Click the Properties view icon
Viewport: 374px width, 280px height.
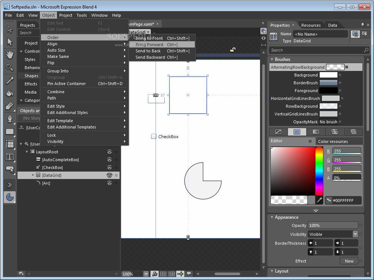355,34
